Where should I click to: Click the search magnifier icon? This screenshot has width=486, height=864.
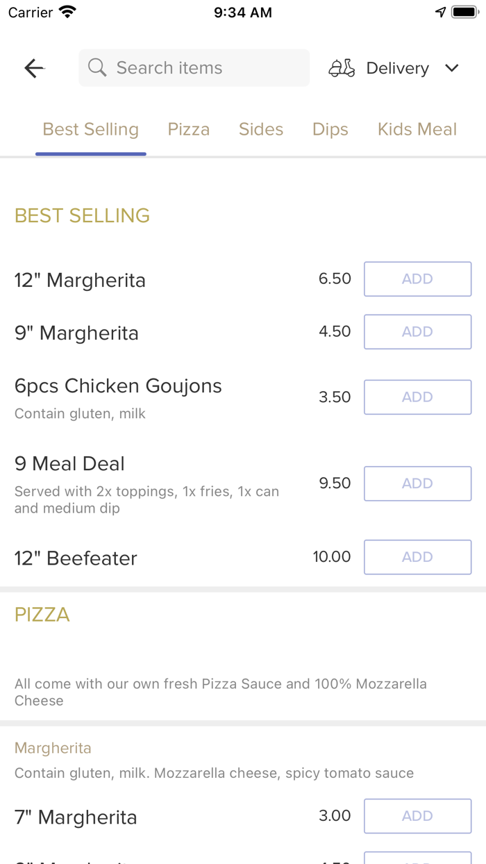97,67
